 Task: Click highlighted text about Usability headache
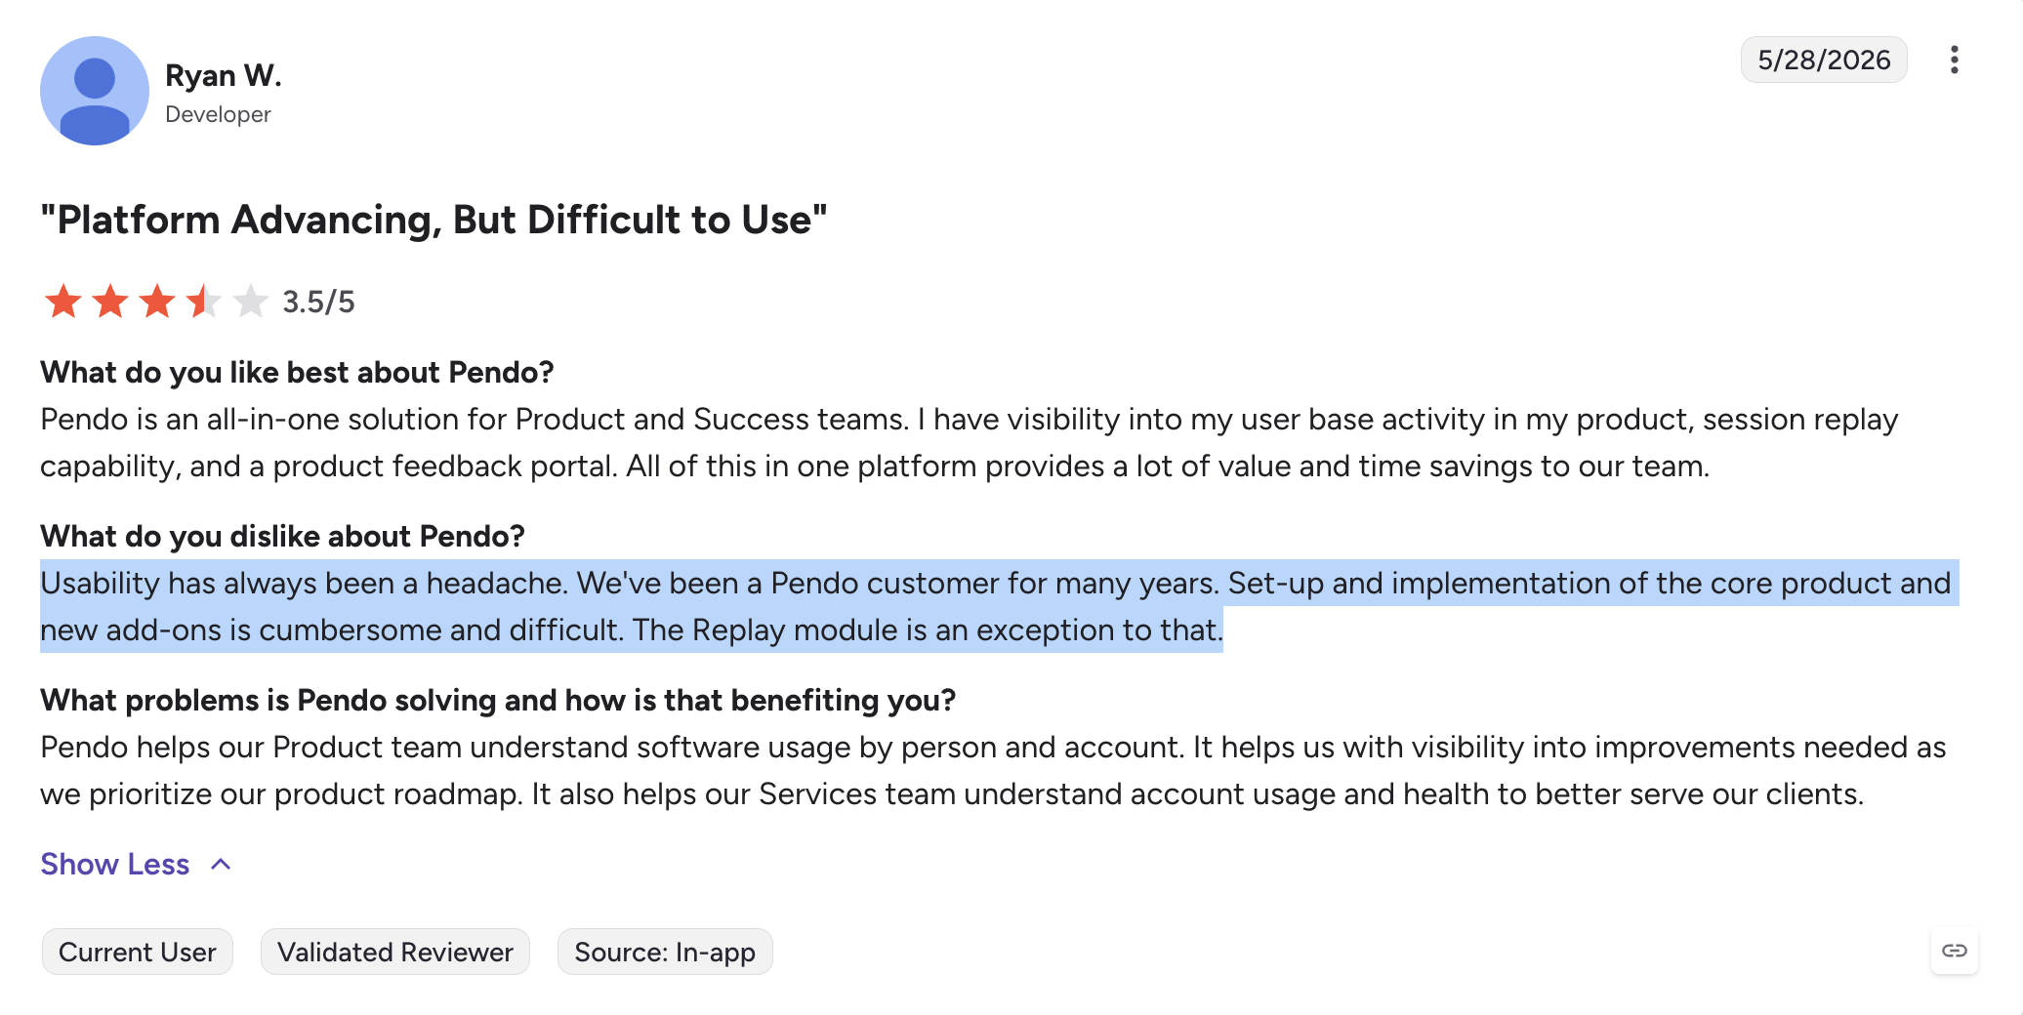(999, 606)
